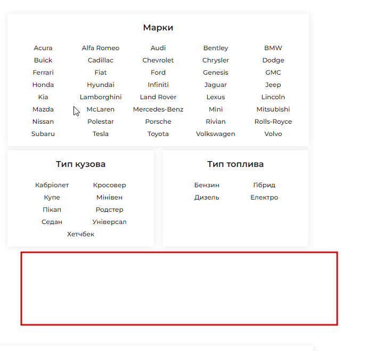Choose Jeep from the brands
The height and width of the screenshot is (351, 367).
tap(273, 85)
